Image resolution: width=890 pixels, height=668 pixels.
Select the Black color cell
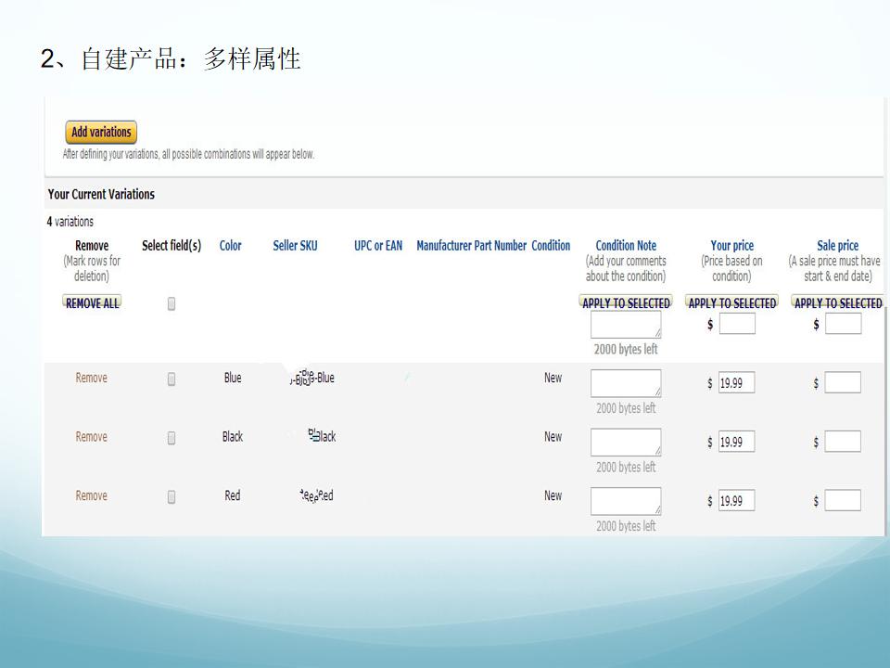point(233,437)
